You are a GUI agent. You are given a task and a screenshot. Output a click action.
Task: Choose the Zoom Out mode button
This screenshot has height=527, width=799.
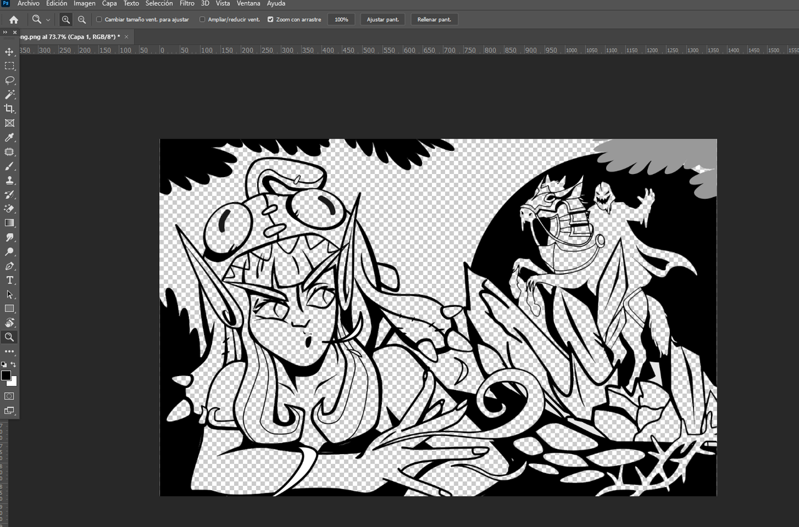tap(82, 19)
